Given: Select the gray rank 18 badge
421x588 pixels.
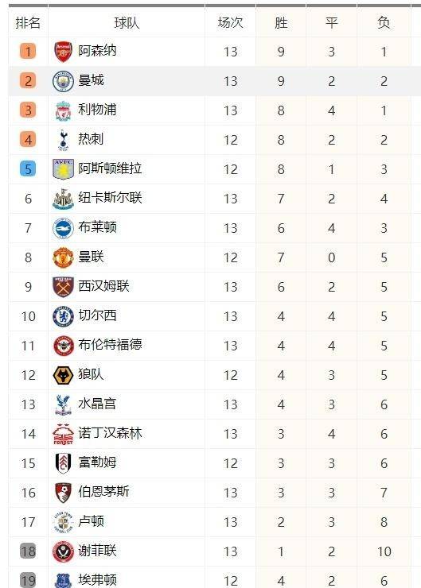Looking at the screenshot, I should point(28,551).
